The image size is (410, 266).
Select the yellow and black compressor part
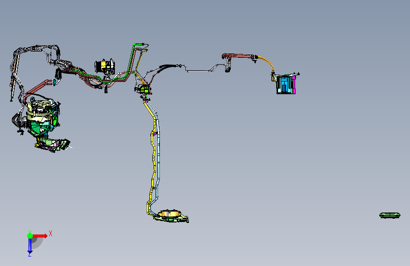click(105, 67)
